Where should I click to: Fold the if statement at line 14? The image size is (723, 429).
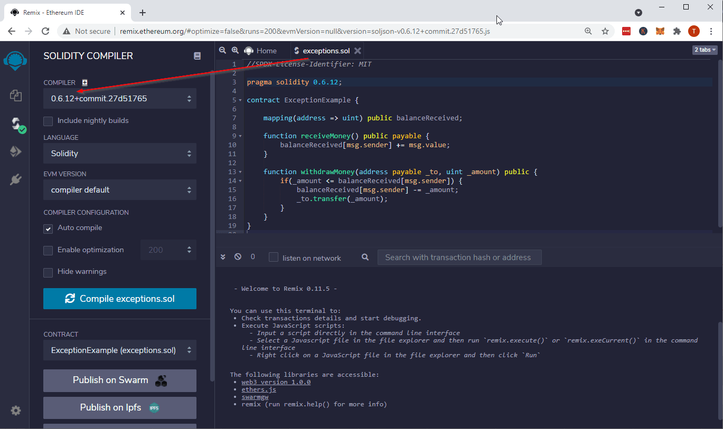coord(241,181)
